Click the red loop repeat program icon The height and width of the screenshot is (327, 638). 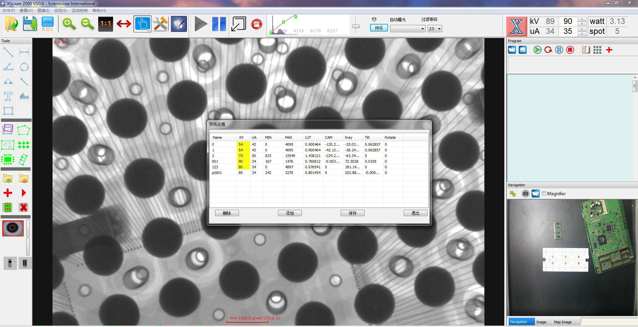(548, 50)
